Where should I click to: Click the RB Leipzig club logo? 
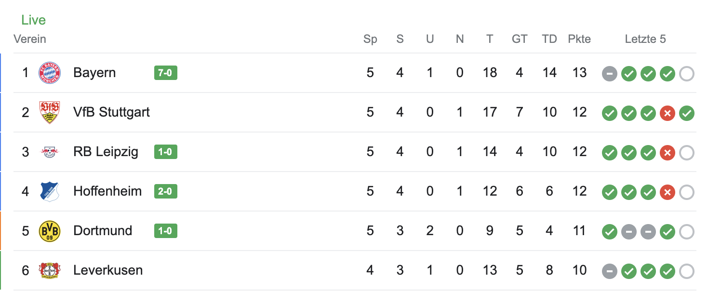[x=50, y=152]
